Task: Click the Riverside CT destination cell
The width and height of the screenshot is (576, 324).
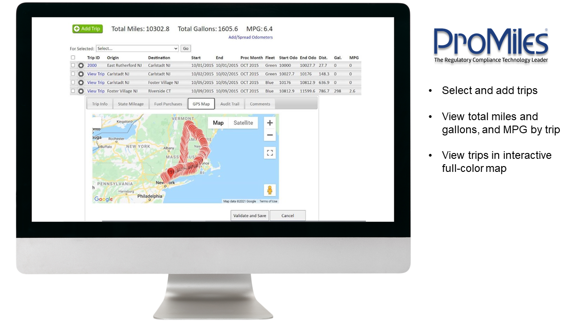Action: point(159,91)
